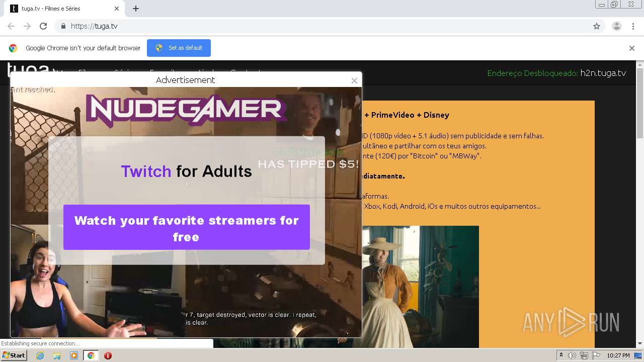Open the media player taskbar icon
The height and width of the screenshot is (362, 644).
tap(74, 355)
